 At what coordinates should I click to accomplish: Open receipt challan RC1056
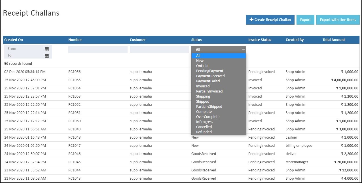[x=75, y=72]
